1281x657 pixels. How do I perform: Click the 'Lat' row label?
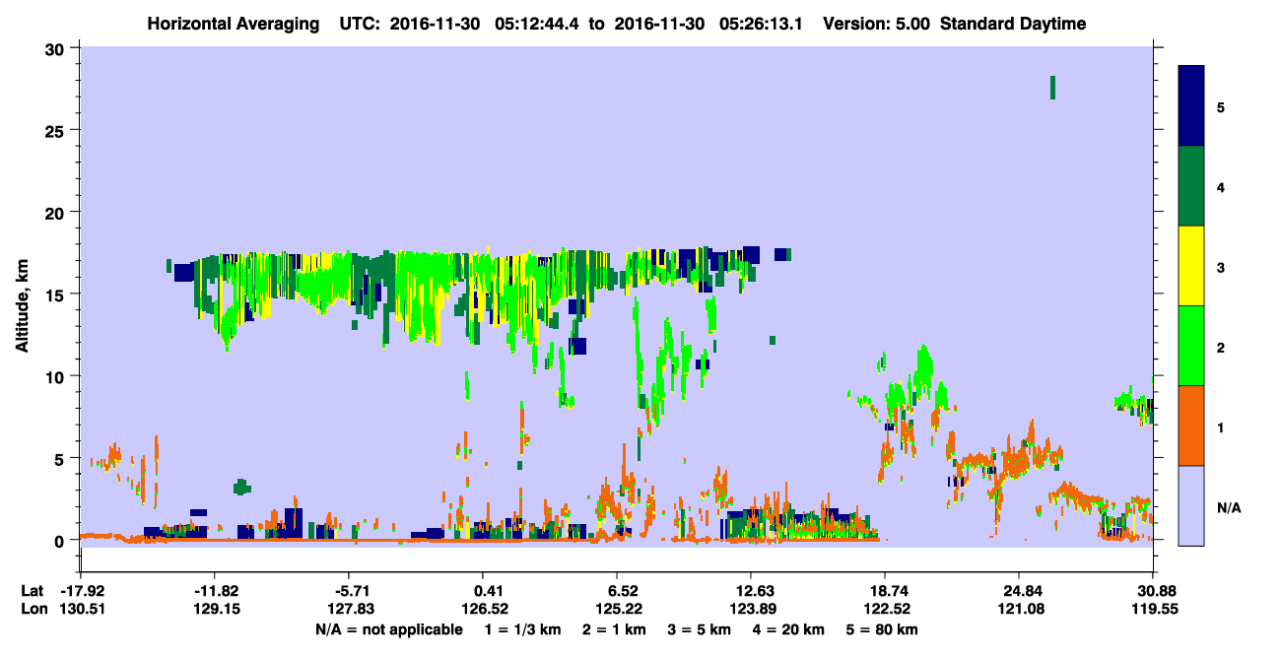tap(32, 591)
